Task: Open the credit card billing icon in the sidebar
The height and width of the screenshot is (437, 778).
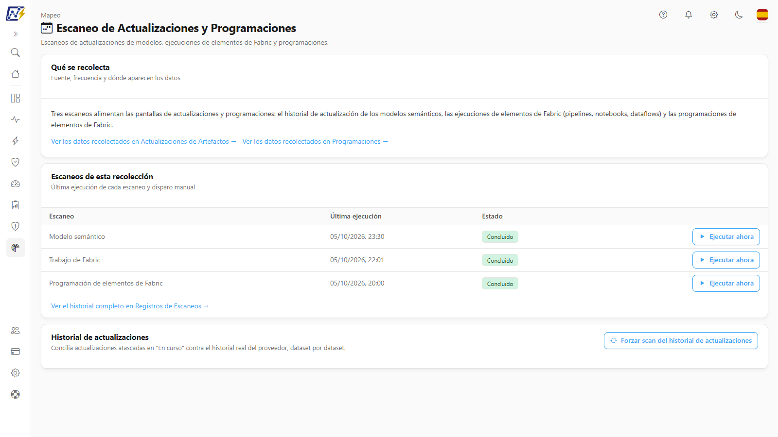Action: coord(16,352)
